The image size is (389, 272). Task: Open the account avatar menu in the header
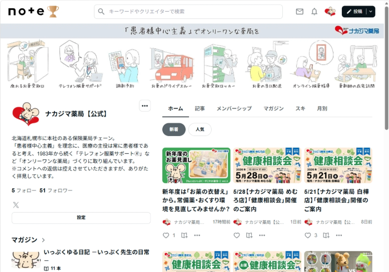330,12
